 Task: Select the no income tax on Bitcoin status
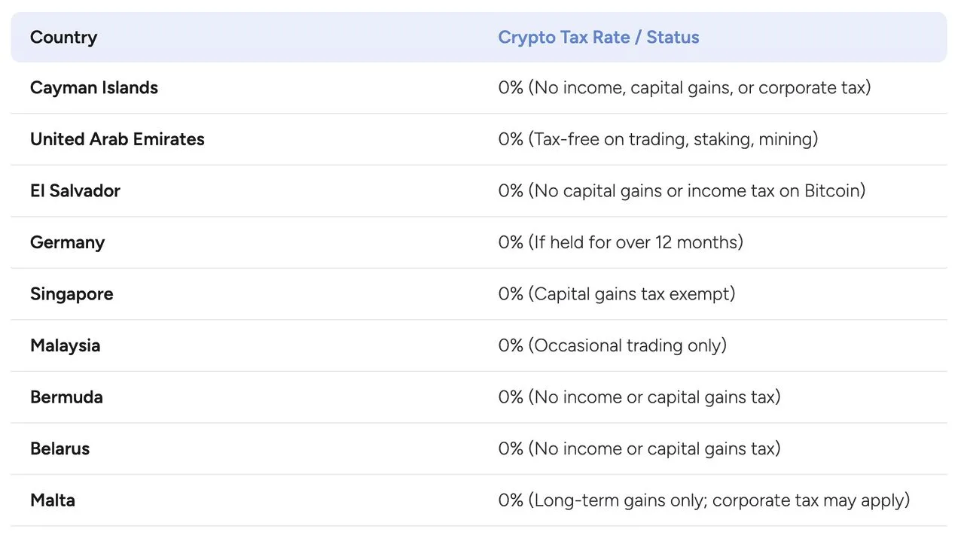click(682, 190)
